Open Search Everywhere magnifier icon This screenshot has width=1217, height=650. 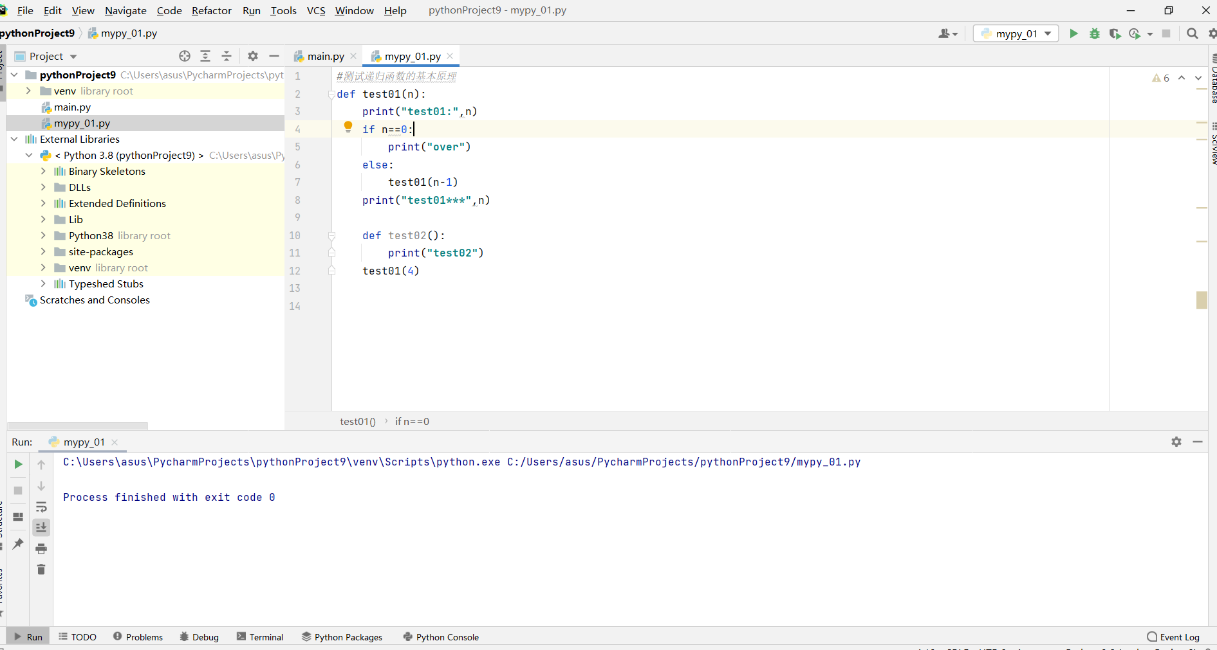[1192, 33]
